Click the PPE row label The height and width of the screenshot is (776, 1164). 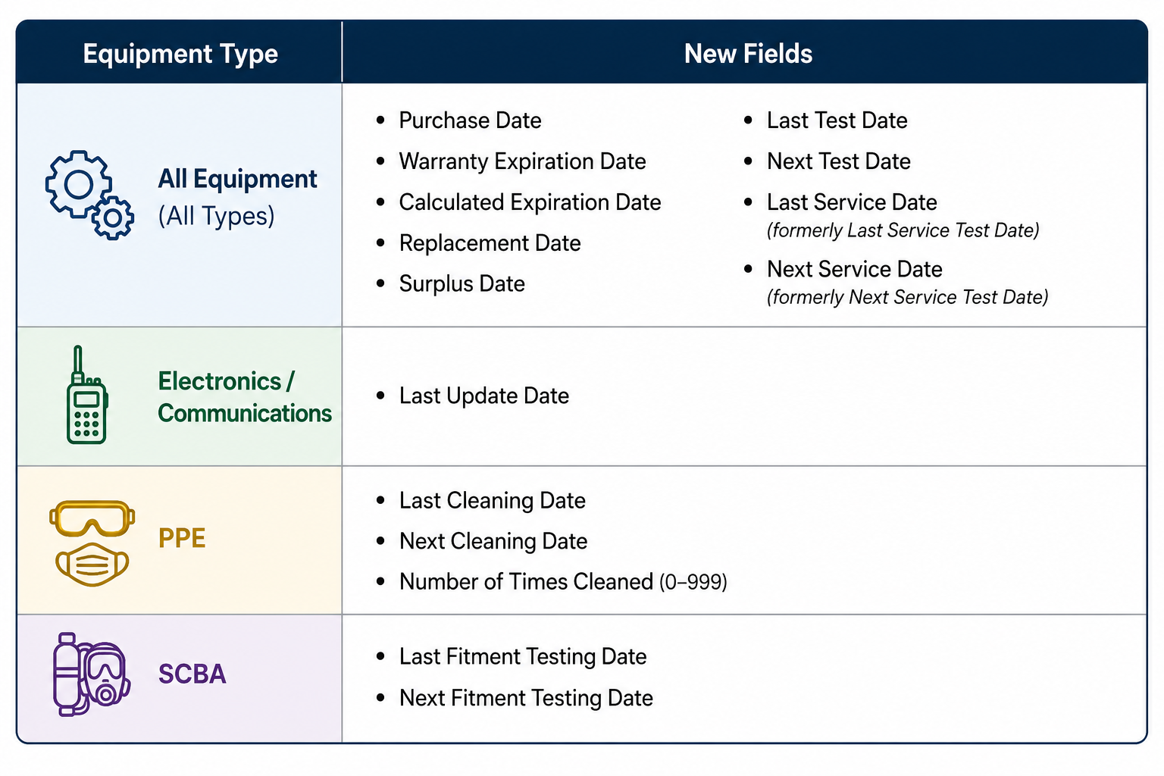click(182, 538)
